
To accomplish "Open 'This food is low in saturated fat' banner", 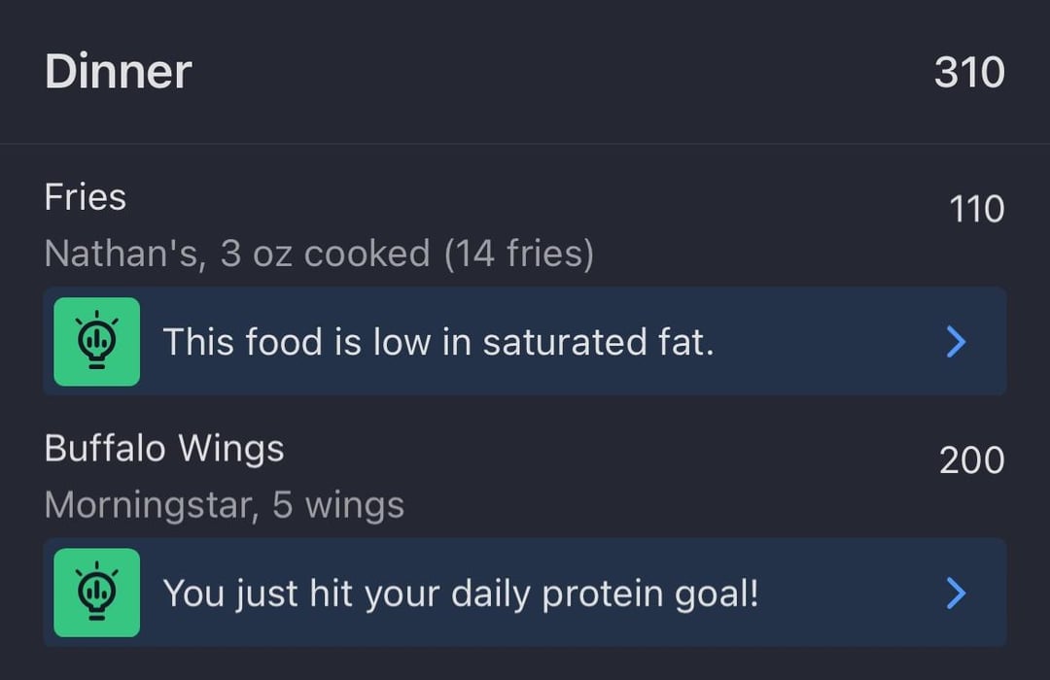I will click(525, 341).
